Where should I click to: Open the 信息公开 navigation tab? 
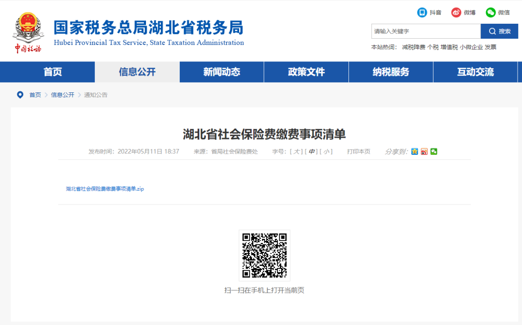[137, 72]
